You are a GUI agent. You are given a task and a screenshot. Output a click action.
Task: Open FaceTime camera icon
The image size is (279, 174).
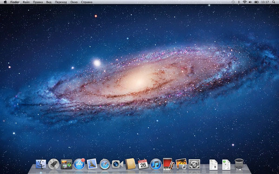[x=118, y=164]
